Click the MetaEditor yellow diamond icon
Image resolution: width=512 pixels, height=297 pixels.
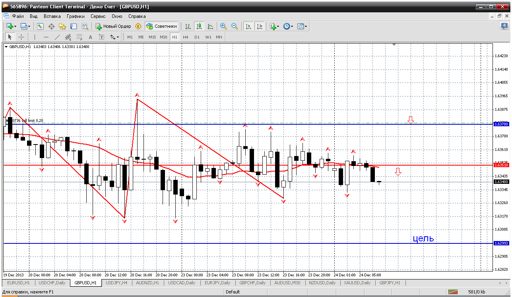click(138, 26)
